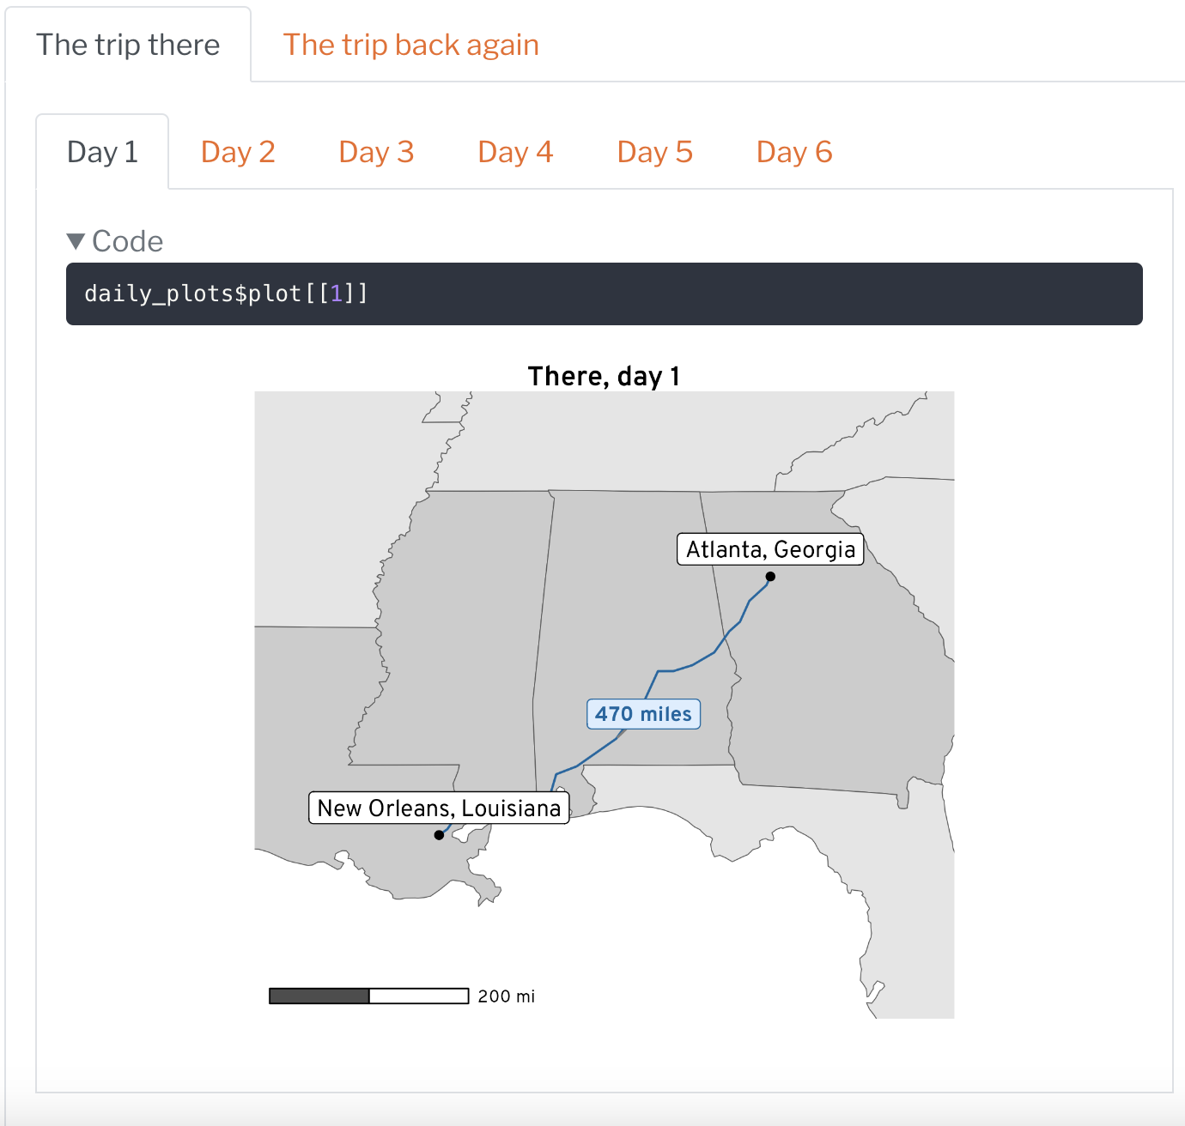Screen dimensions: 1185x1126
Task: Click the purple index number in code
Action: click(337, 294)
